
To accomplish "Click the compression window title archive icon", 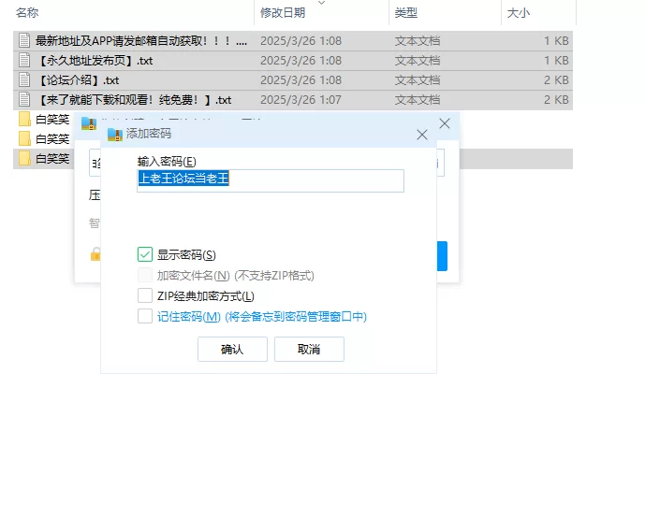I will [89, 123].
